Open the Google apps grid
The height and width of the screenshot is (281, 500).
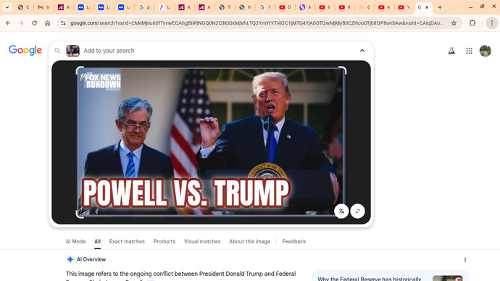coord(469,51)
